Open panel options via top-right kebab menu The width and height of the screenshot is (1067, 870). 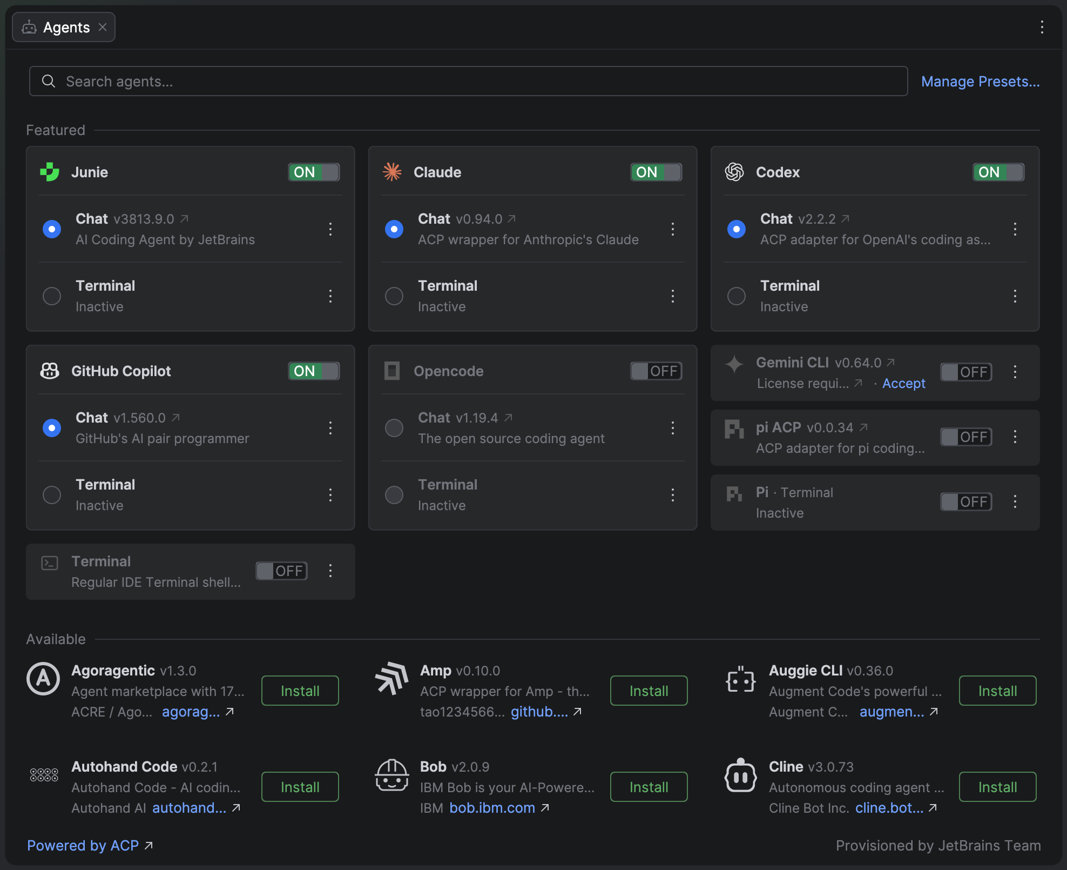1042,27
